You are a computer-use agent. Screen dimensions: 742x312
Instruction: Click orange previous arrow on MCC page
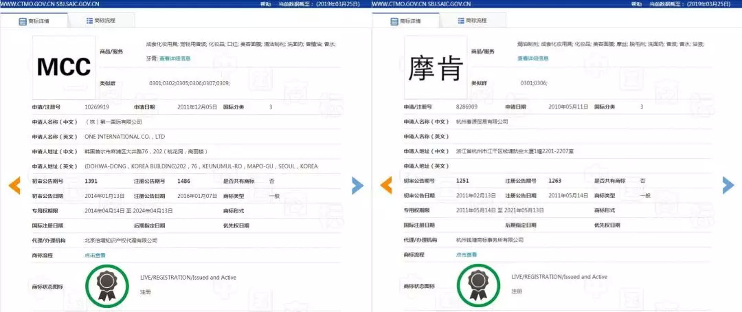[x=14, y=186]
